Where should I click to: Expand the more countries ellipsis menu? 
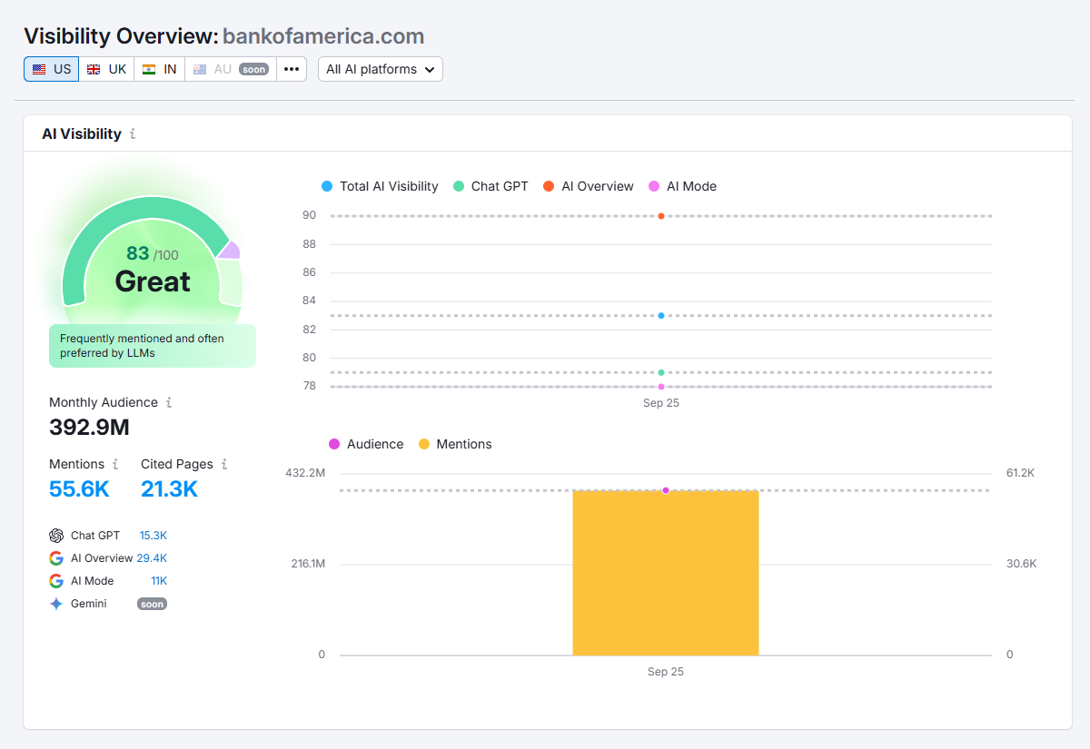(292, 68)
